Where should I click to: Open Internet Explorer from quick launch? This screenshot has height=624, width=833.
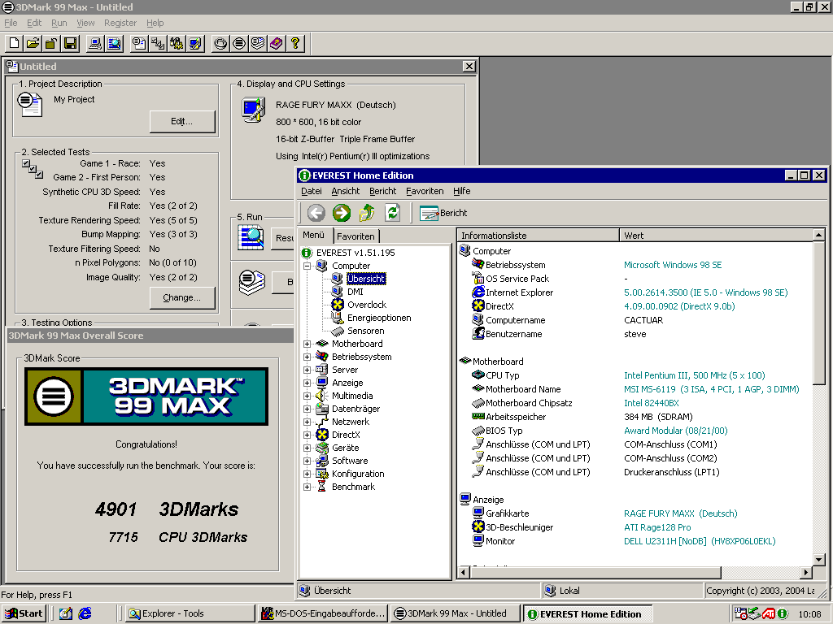(85, 613)
